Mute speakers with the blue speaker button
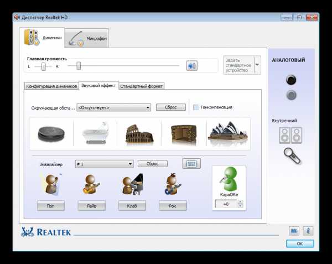 (x=192, y=66)
